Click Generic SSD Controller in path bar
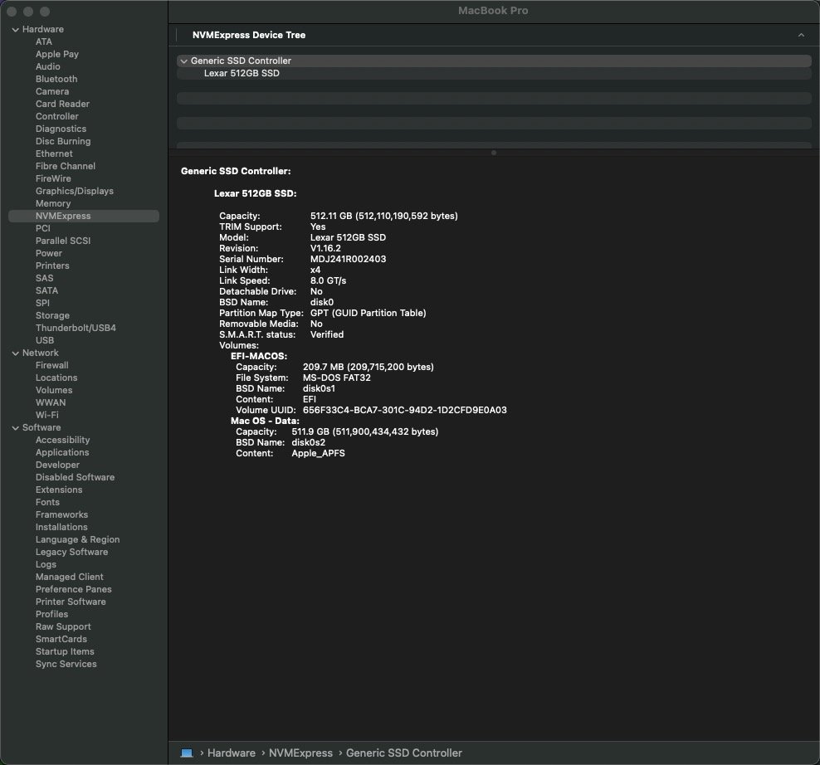This screenshot has width=820, height=765. click(403, 753)
